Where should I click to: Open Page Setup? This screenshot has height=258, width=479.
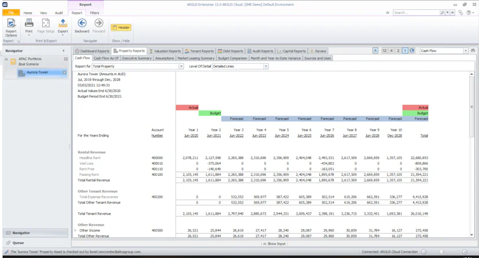point(46,26)
